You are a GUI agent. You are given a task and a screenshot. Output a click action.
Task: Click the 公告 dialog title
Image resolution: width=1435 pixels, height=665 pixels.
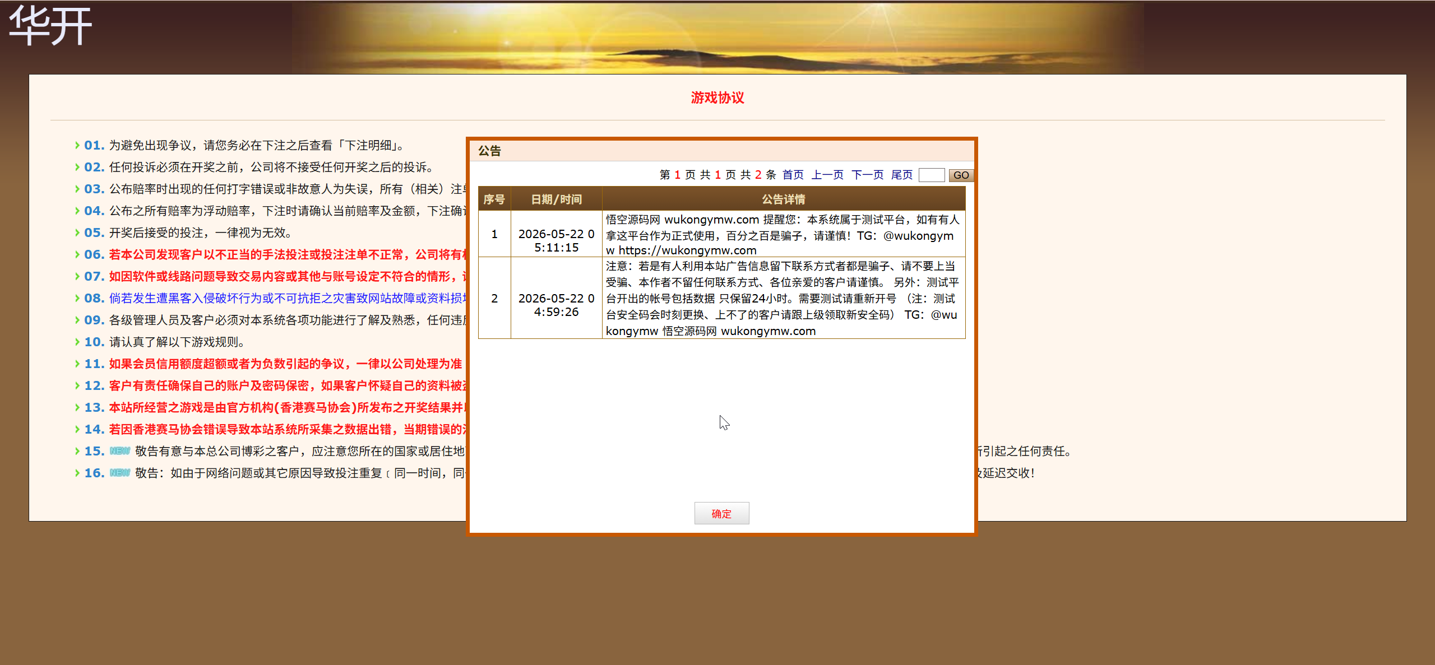489,151
